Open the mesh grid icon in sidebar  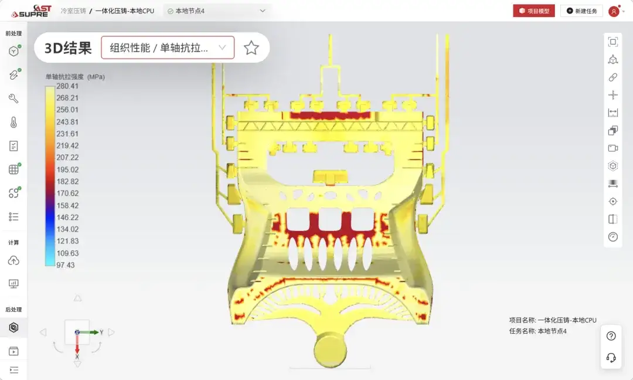point(13,169)
